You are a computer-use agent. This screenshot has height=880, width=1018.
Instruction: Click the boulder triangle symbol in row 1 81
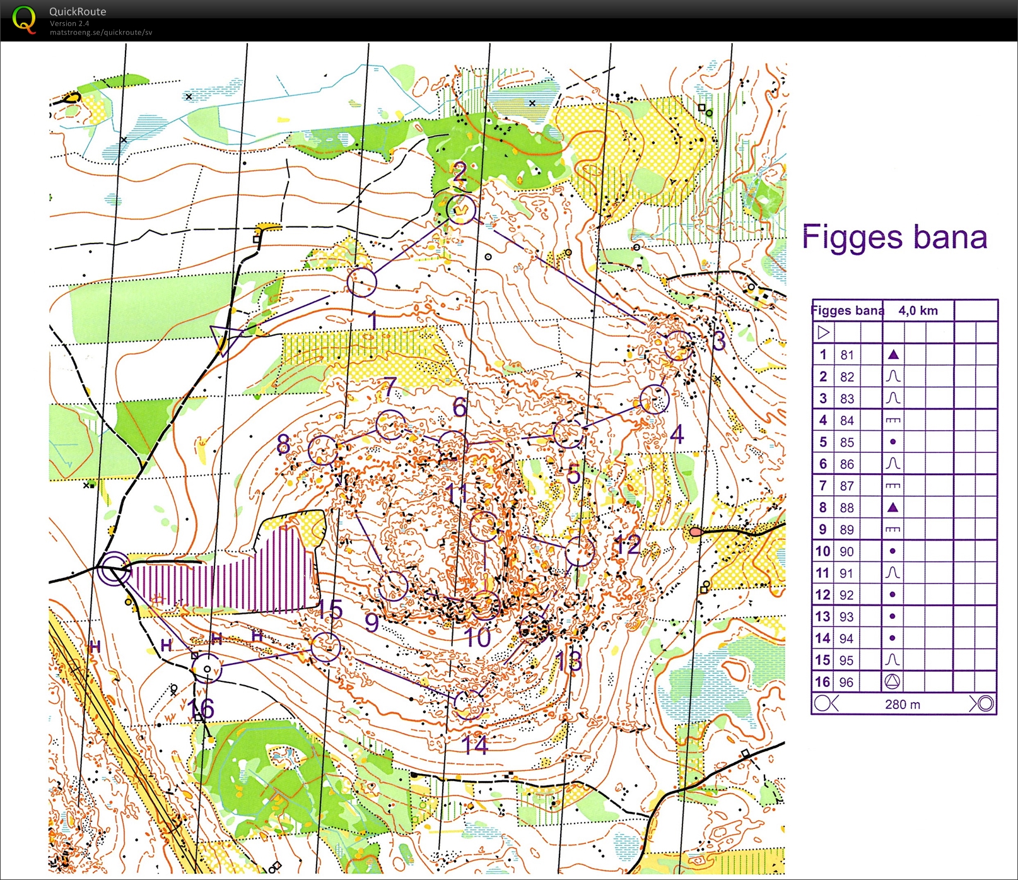tap(893, 355)
